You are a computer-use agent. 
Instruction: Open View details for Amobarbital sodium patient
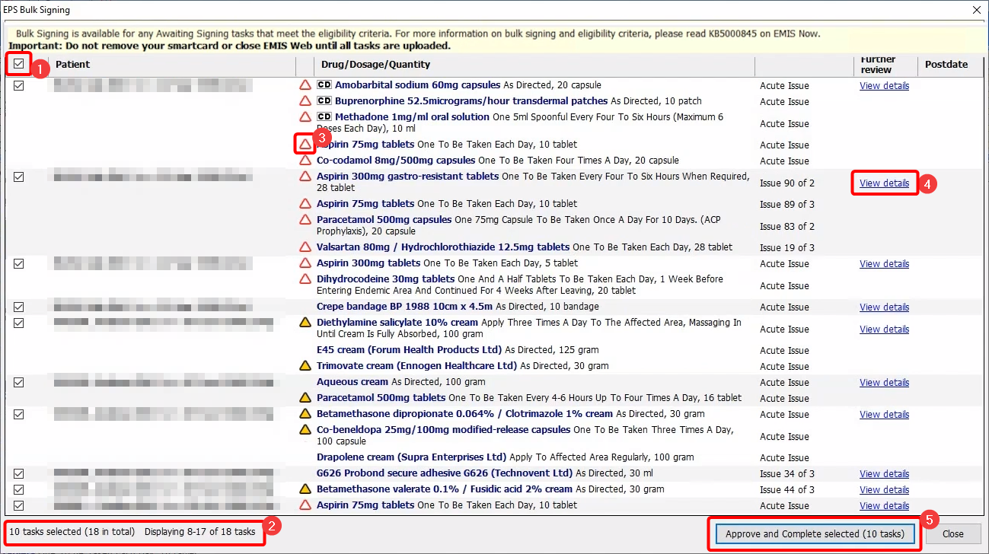(884, 86)
